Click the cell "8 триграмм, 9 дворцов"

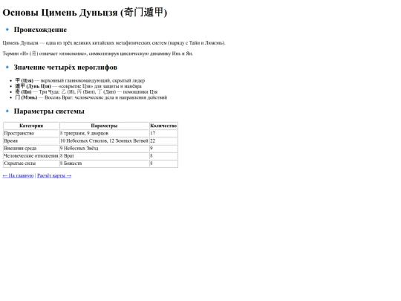pos(104,133)
